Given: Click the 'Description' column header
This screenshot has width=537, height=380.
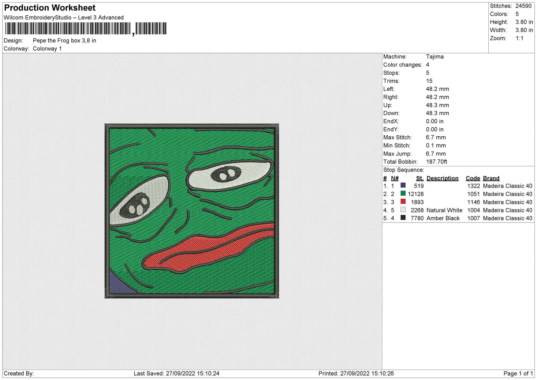Looking at the screenshot, I should pyautogui.click(x=442, y=178).
